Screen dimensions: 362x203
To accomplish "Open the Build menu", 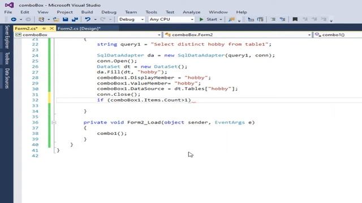I will [x=87, y=12].
